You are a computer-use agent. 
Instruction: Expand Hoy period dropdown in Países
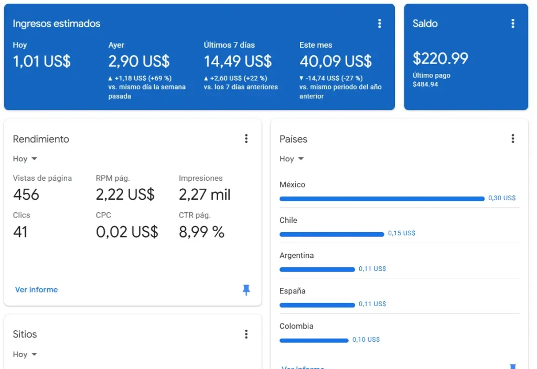point(292,159)
